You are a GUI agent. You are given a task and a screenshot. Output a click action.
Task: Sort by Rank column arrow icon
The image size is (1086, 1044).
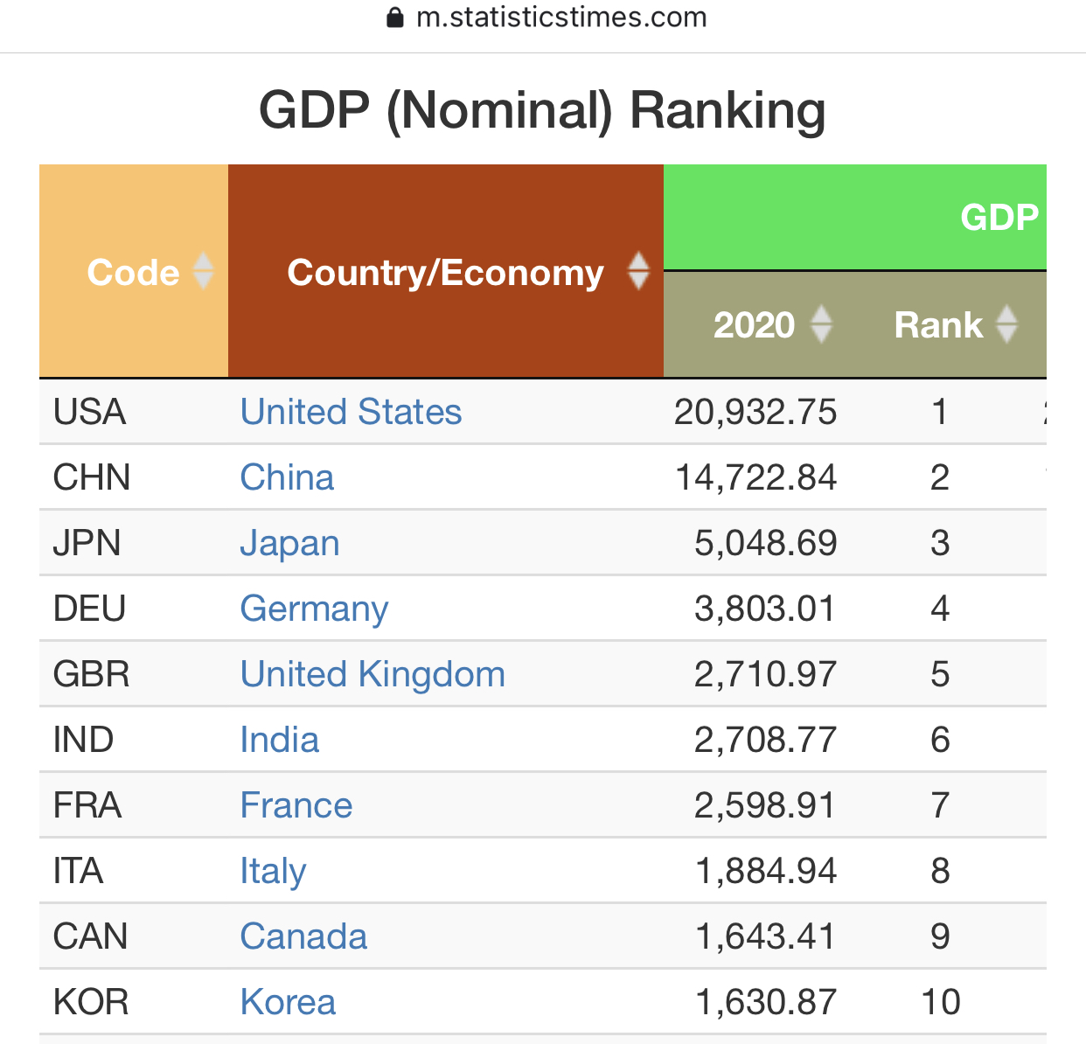tap(1007, 324)
